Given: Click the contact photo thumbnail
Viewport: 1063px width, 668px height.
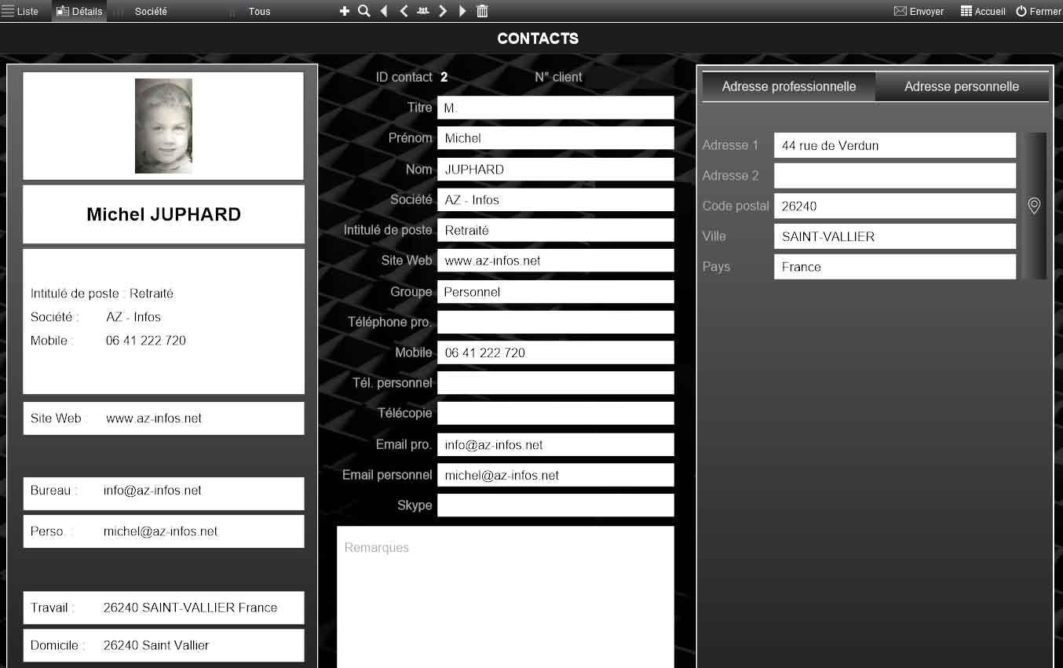Looking at the screenshot, I should [x=163, y=126].
